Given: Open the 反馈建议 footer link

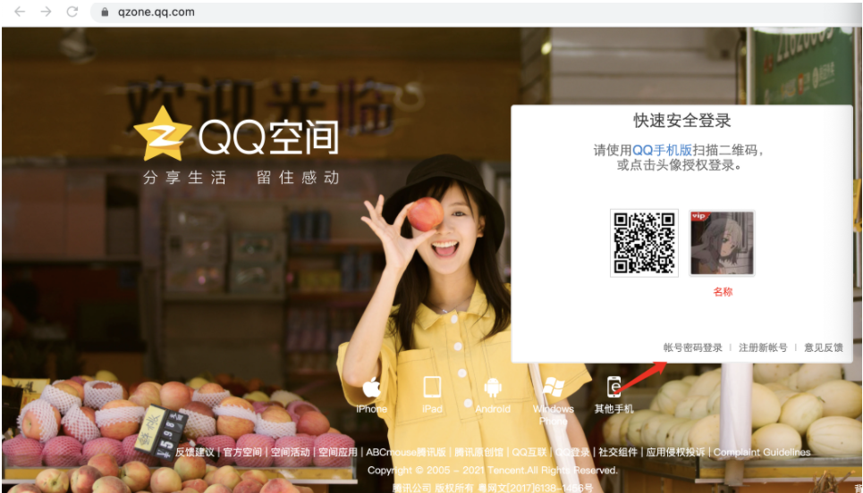Looking at the screenshot, I should (x=195, y=452).
